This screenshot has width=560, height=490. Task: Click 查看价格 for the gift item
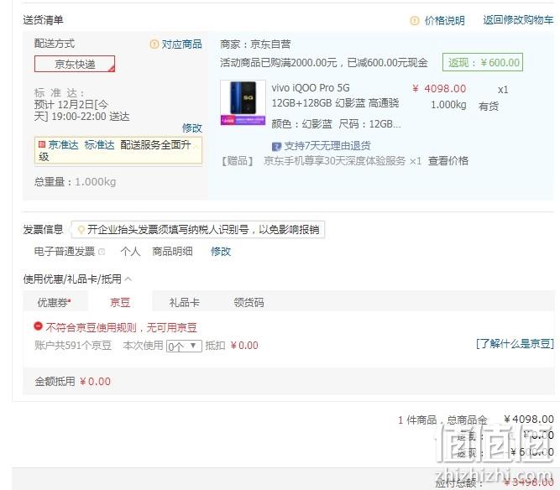coord(448,161)
